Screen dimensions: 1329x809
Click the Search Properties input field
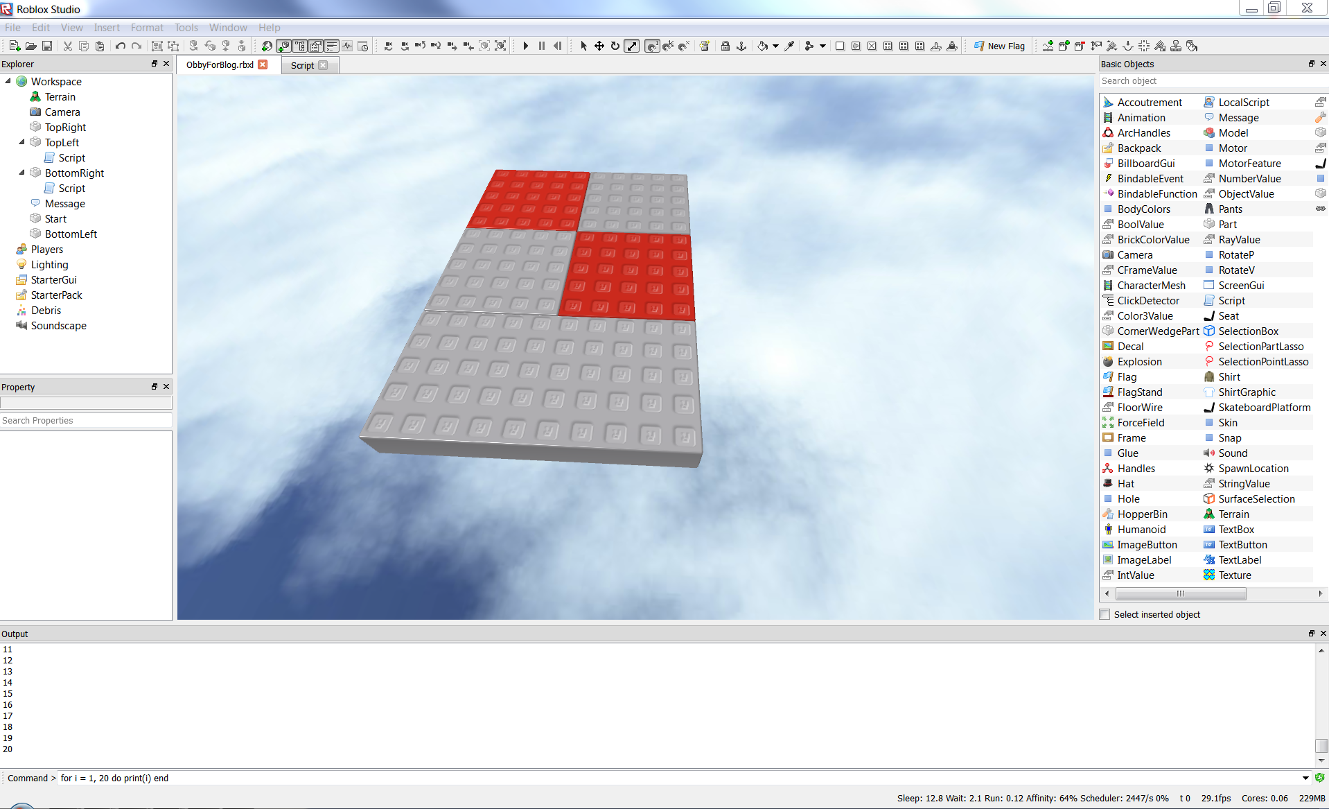tap(86, 420)
